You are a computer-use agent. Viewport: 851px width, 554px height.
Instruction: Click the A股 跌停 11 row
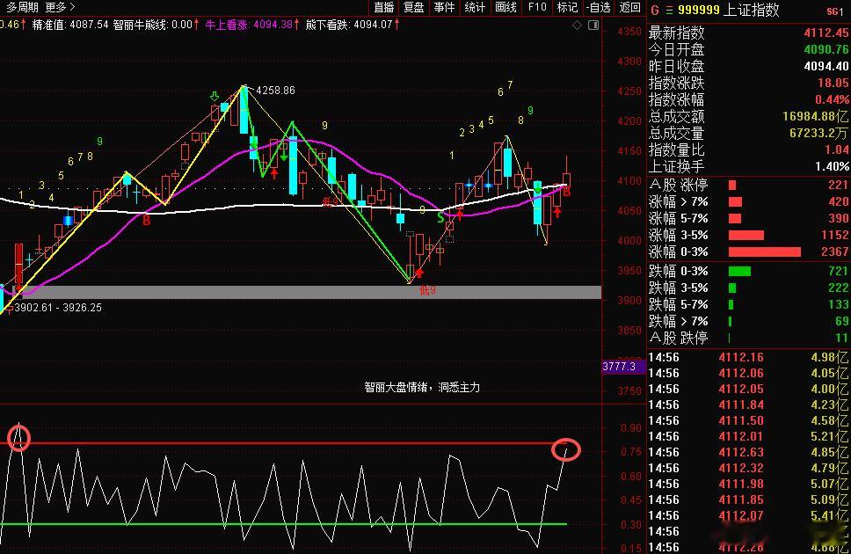point(749,338)
